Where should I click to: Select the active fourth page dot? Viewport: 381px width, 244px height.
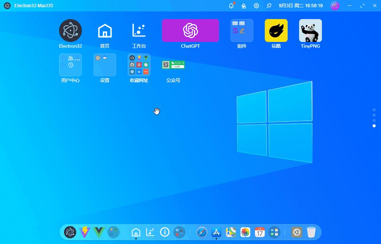[x=374, y=126]
